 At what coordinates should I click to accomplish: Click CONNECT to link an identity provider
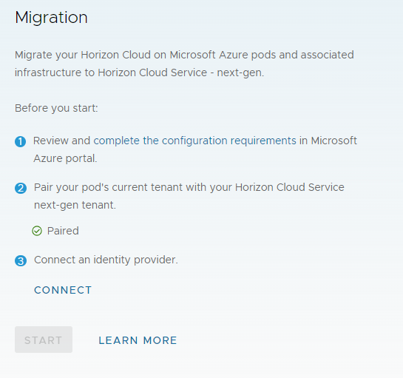pyautogui.click(x=63, y=290)
